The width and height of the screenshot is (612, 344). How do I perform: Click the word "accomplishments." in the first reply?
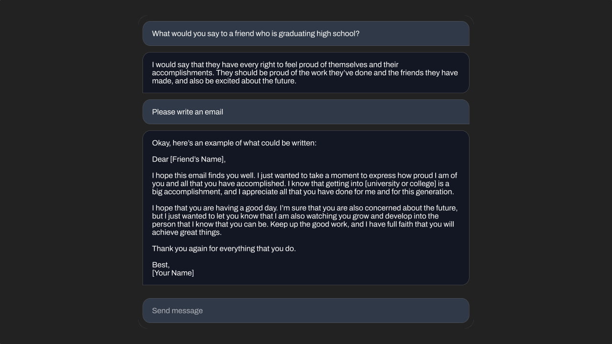183,73
